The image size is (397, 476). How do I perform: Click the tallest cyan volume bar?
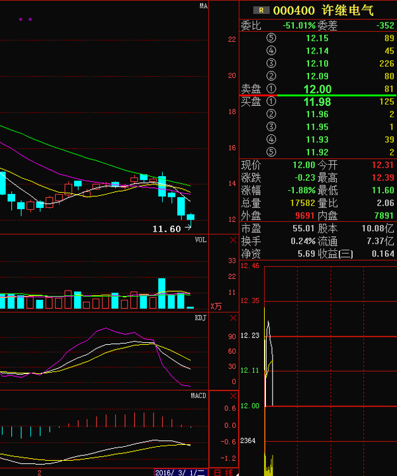click(161, 293)
